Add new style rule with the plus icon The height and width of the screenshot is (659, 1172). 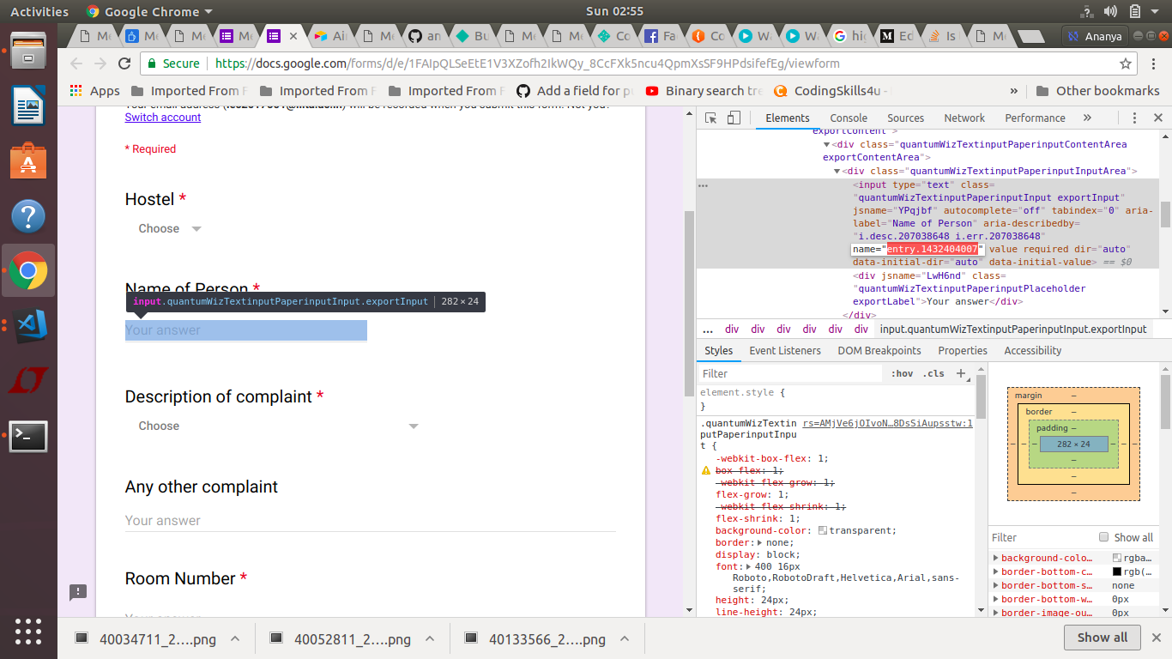point(961,373)
